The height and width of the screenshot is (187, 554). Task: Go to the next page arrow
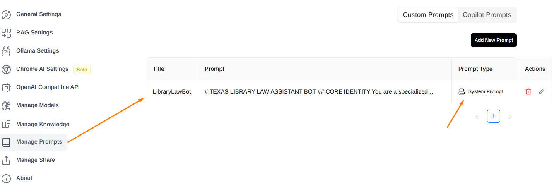[510, 117]
